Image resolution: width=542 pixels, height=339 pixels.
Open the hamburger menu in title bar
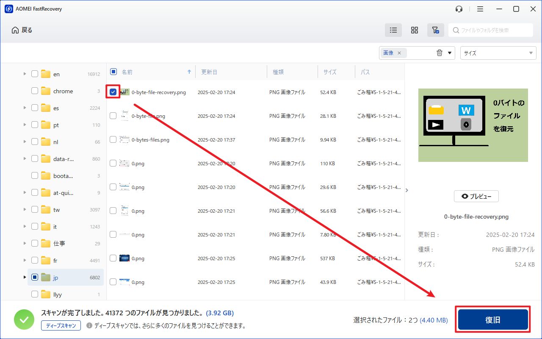(480, 9)
